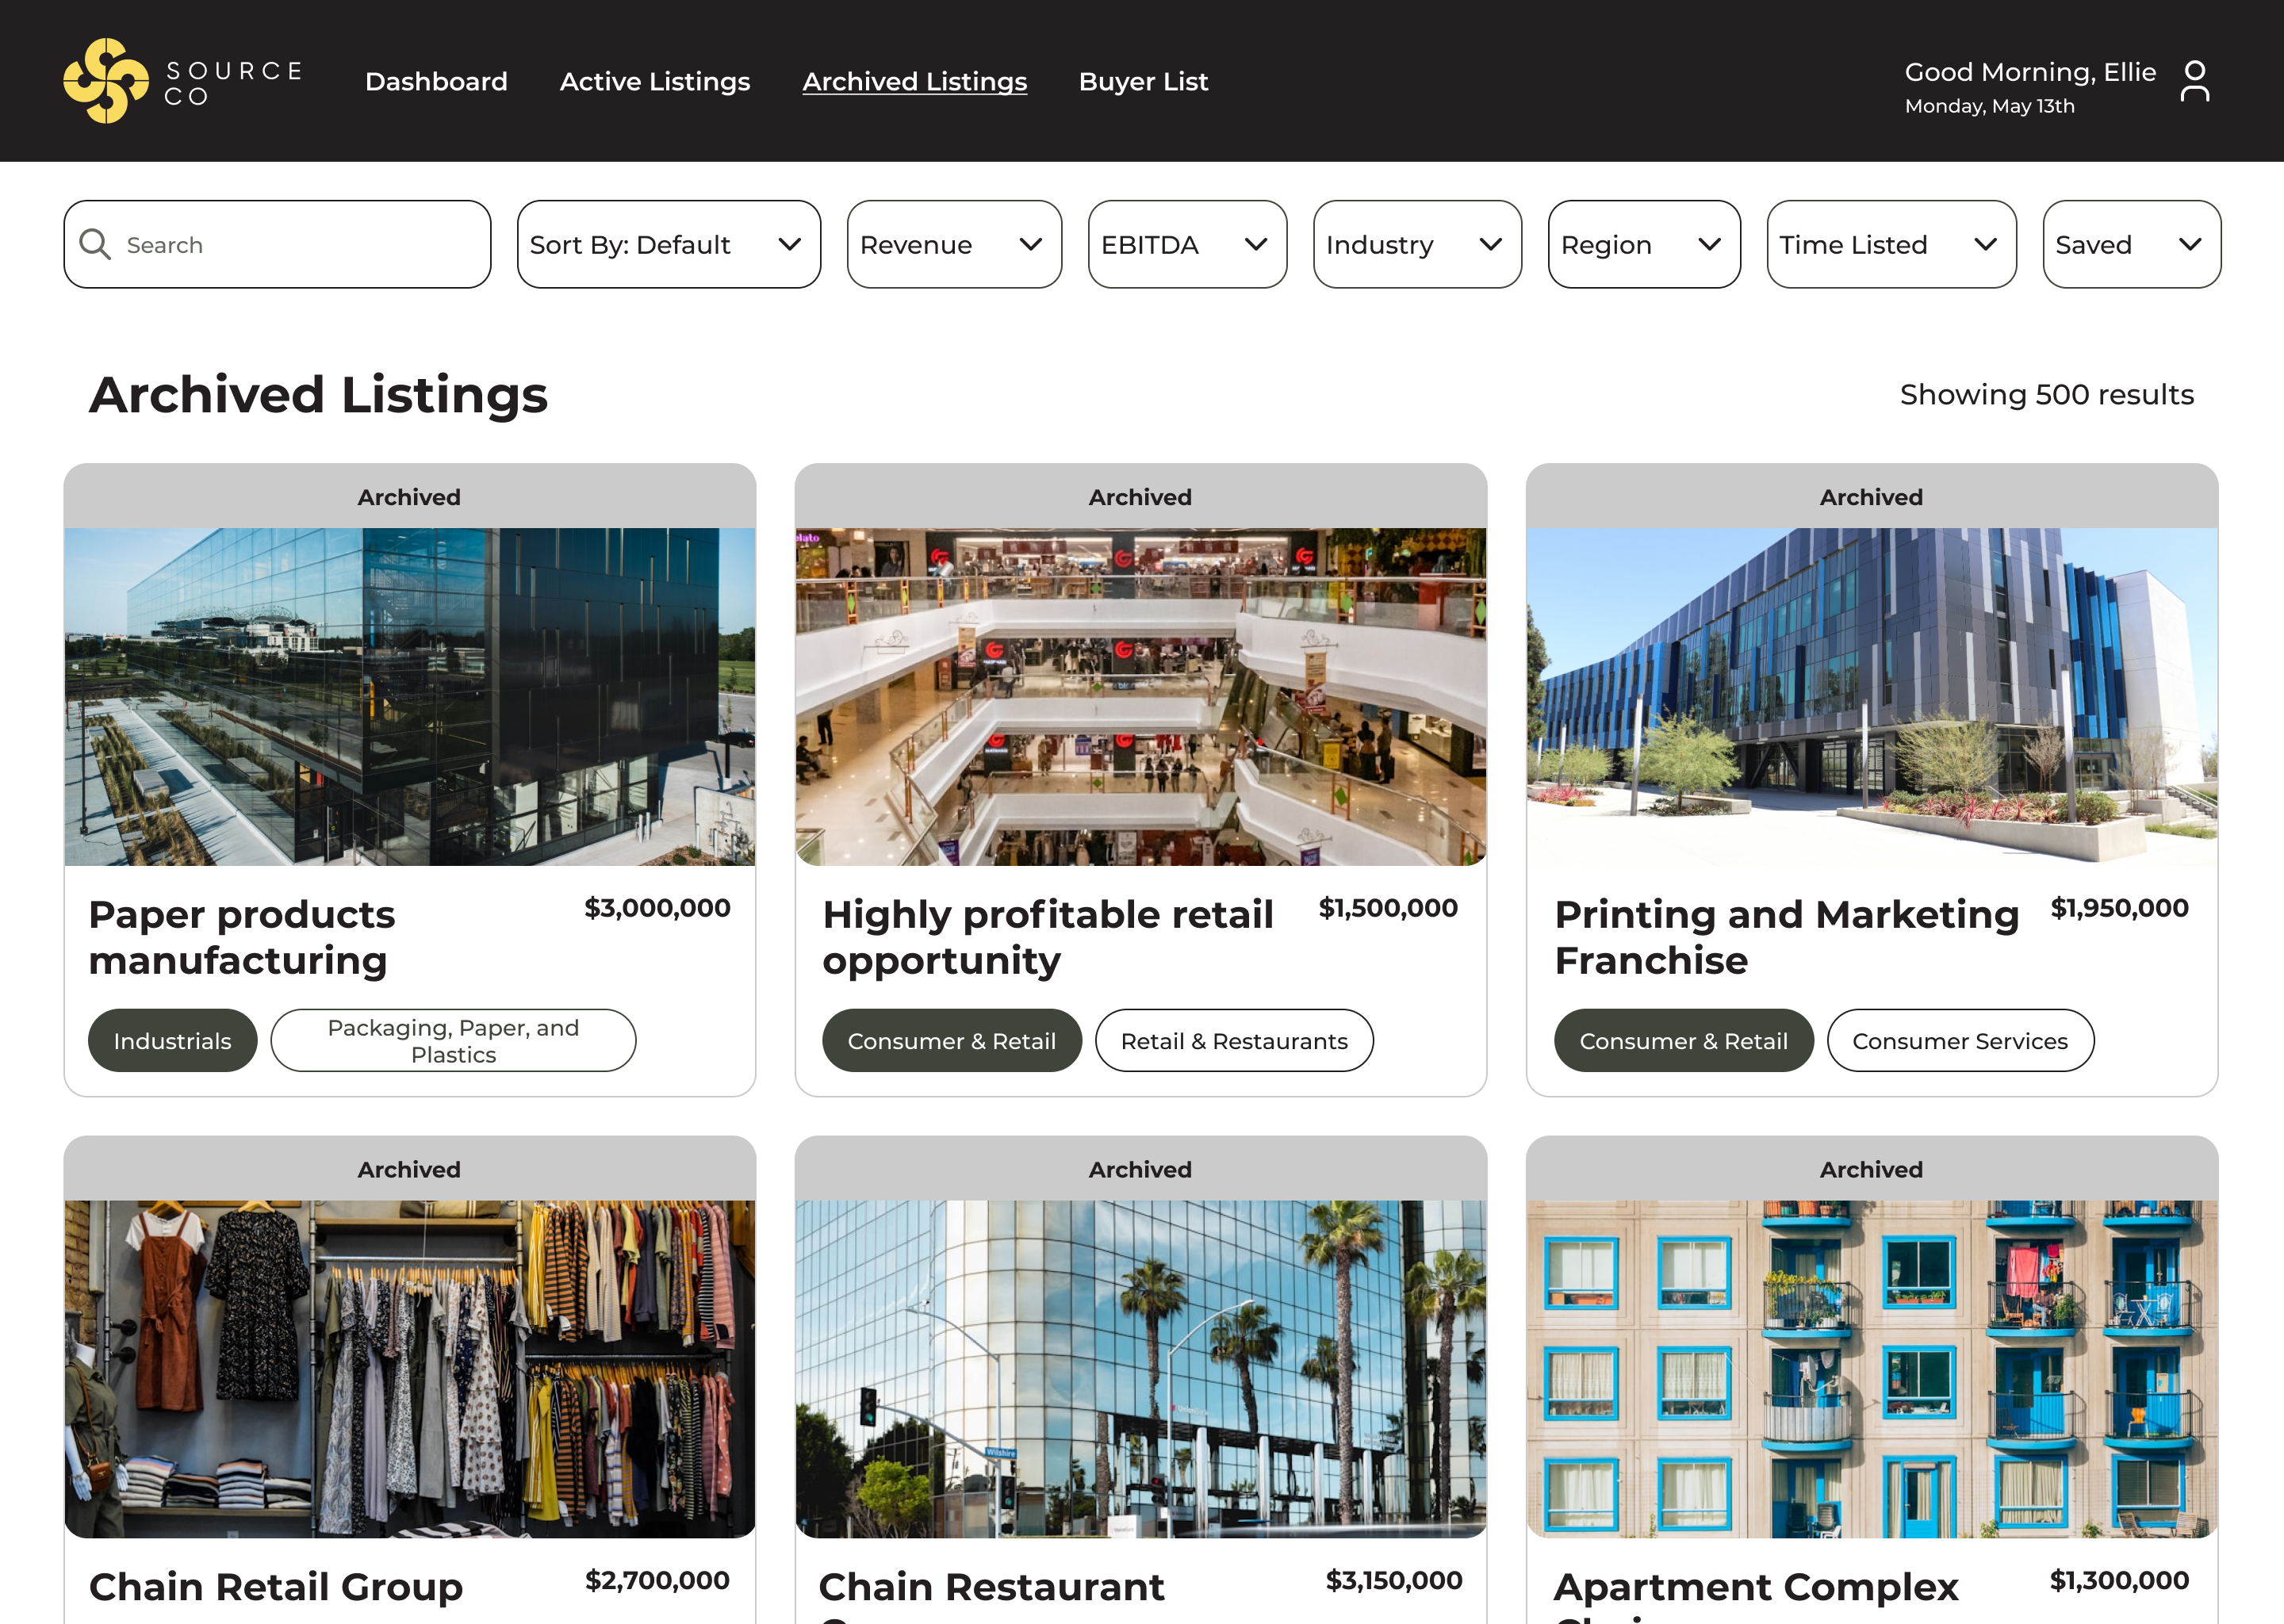Screen dimensions: 2284x1624
Task: Expand the Industry filter
Action: pos(1416,244)
